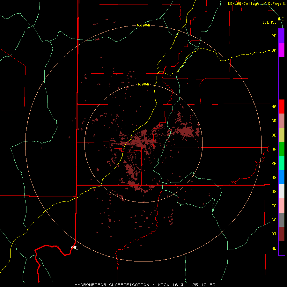287x287 pixels.
Task: Click the "DS" legend label
Action: [x=274, y=192]
